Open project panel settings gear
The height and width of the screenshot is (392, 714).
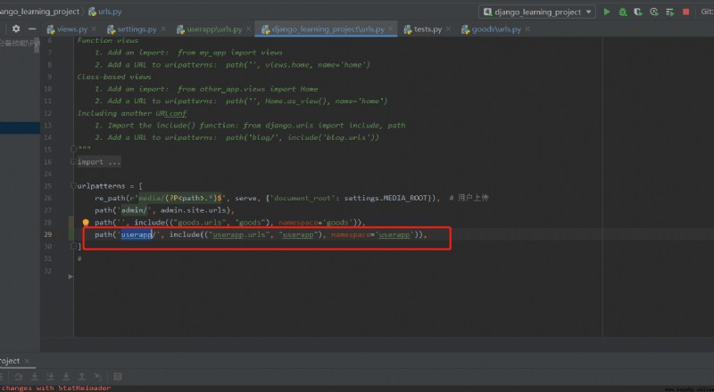pyautogui.click(x=16, y=29)
